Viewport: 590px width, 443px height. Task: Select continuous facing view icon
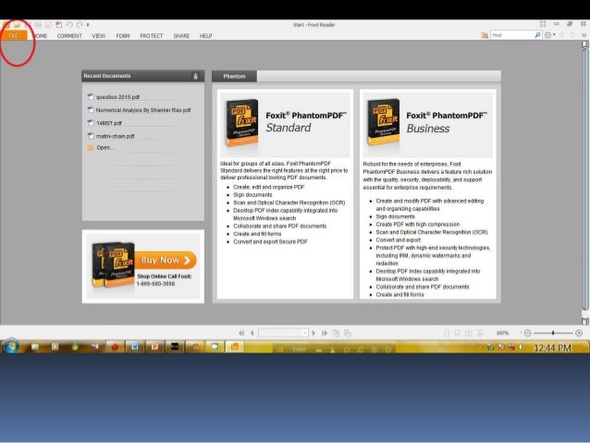(x=480, y=333)
